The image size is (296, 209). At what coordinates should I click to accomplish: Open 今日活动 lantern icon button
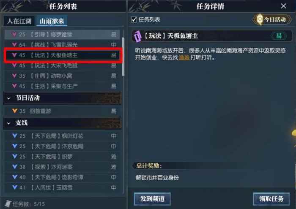click(272, 19)
